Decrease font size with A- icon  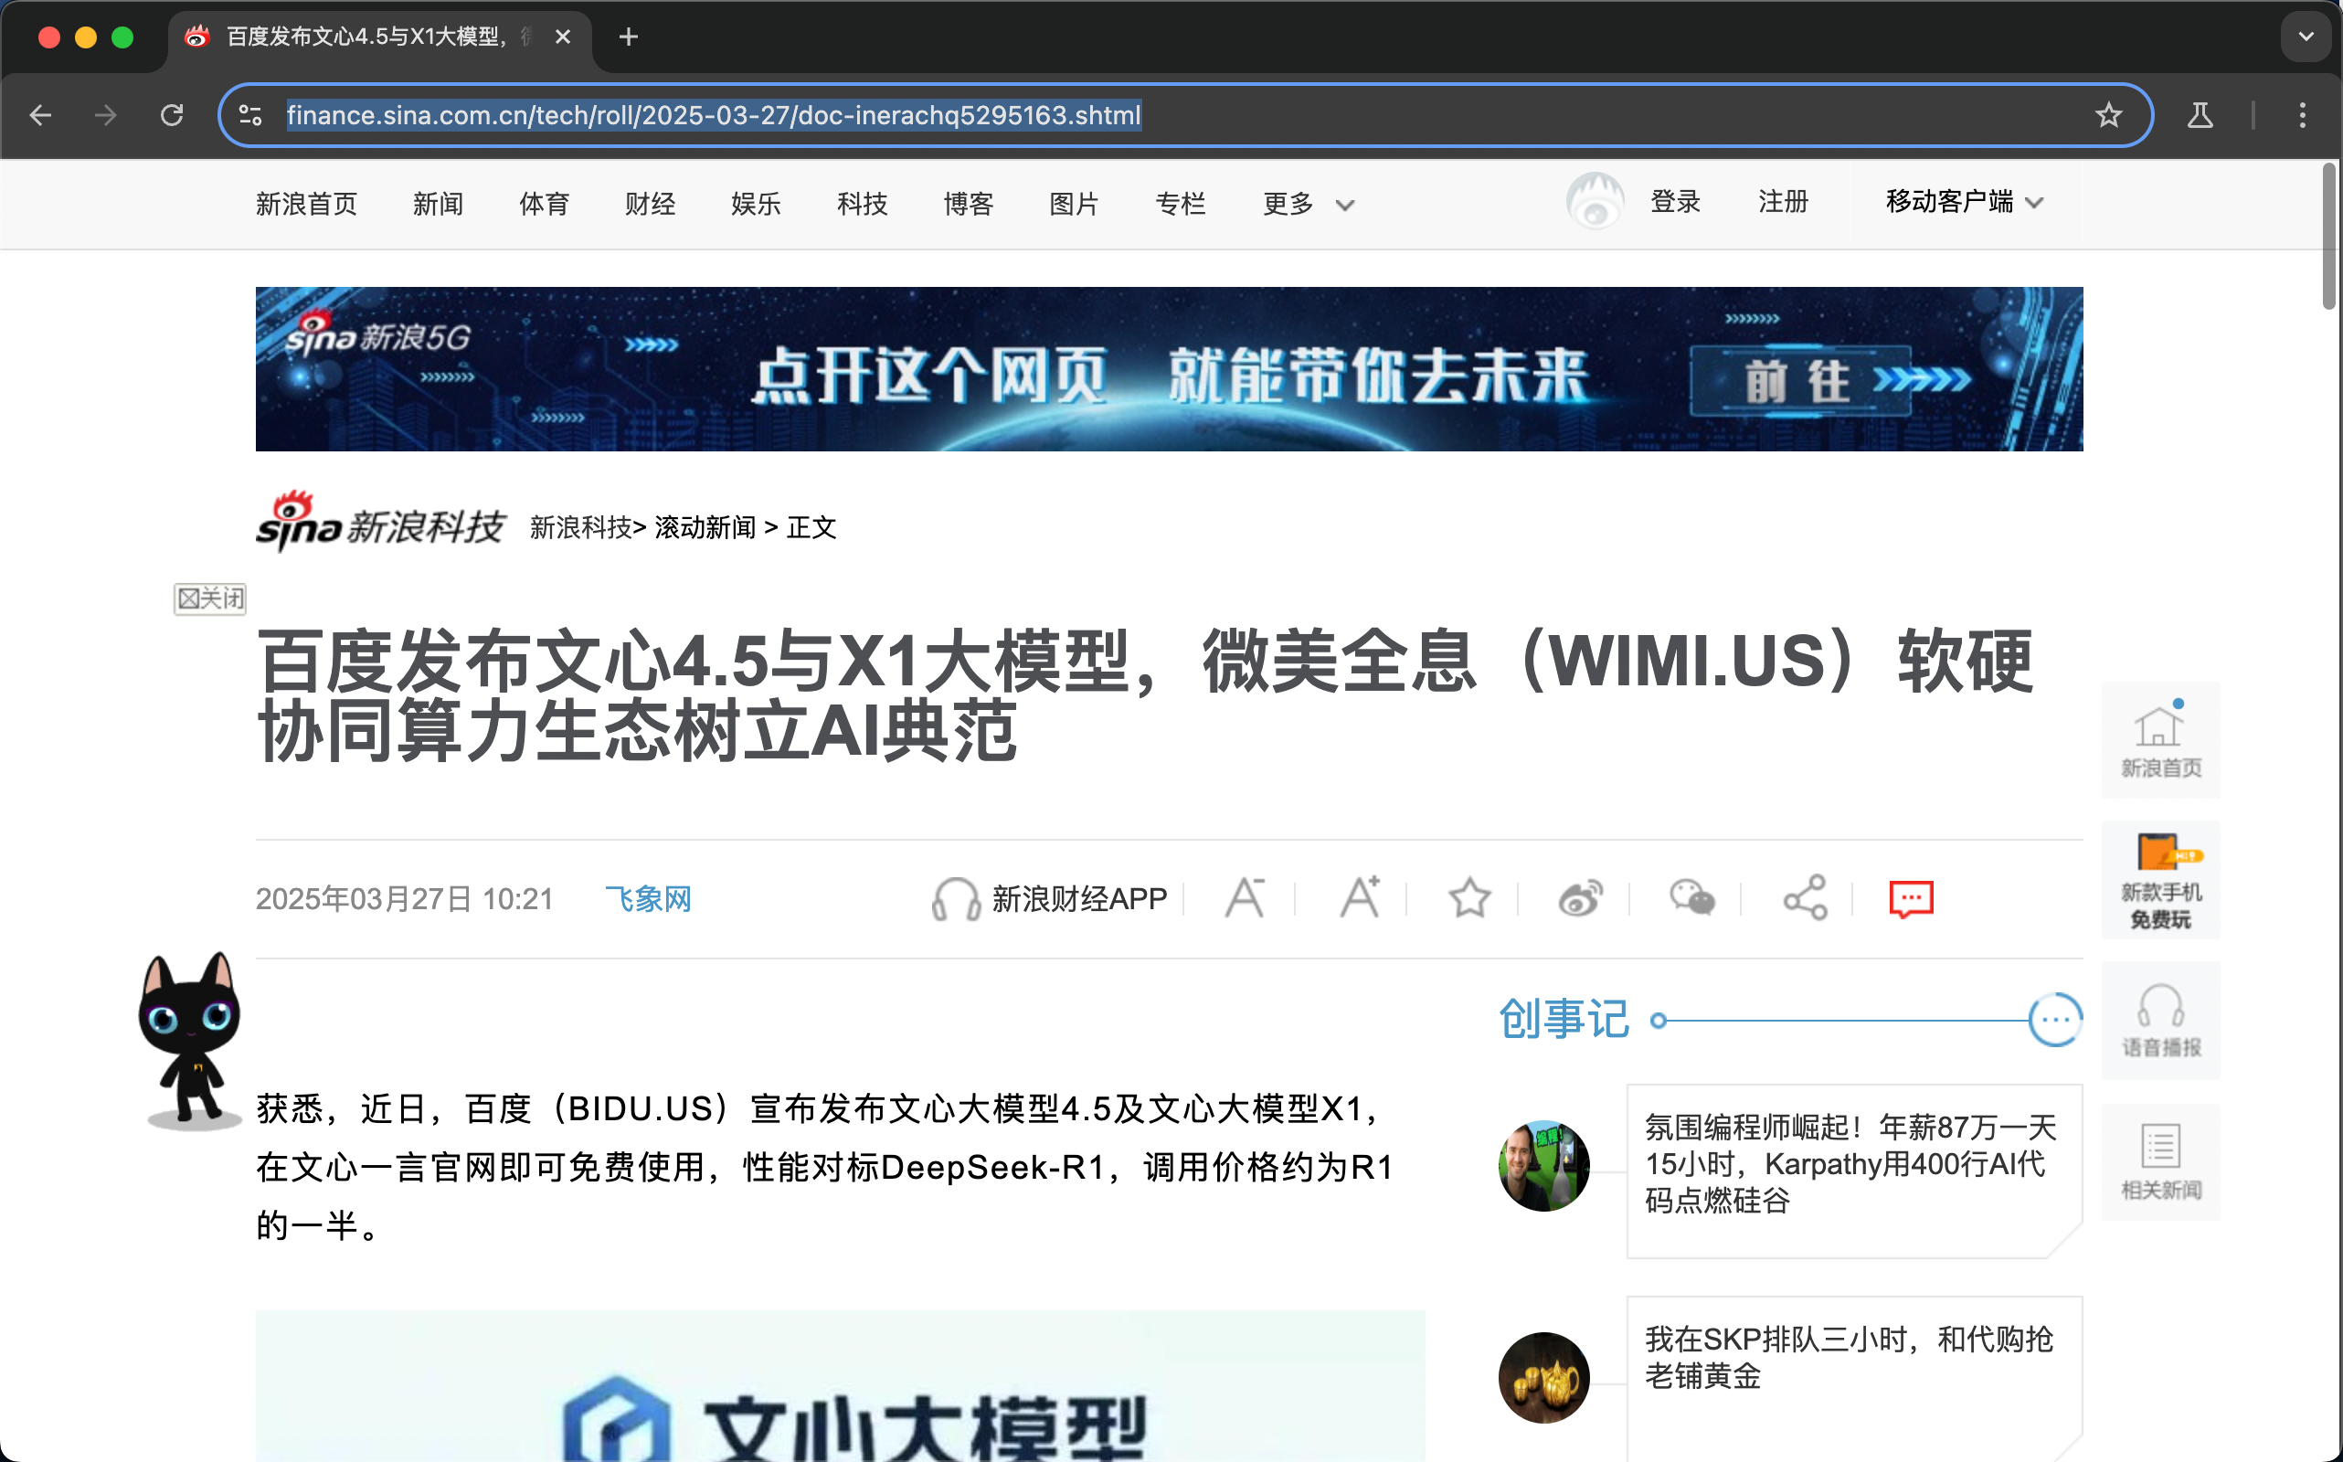1245,897
